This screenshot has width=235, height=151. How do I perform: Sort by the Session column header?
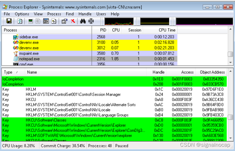point(132,30)
